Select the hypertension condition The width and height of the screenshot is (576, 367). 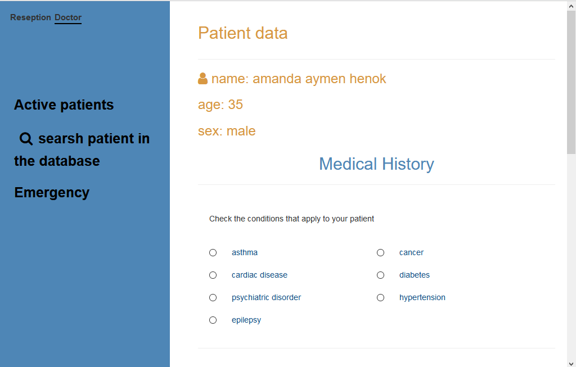381,297
